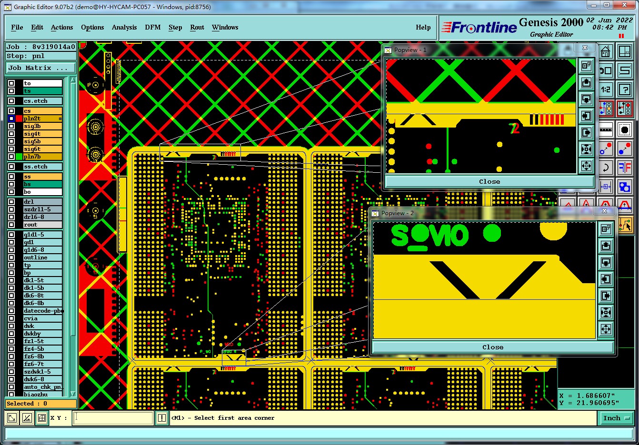The height and width of the screenshot is (445, 639).
Task: Click the grid icon left of X Y label
Action: 42,418
